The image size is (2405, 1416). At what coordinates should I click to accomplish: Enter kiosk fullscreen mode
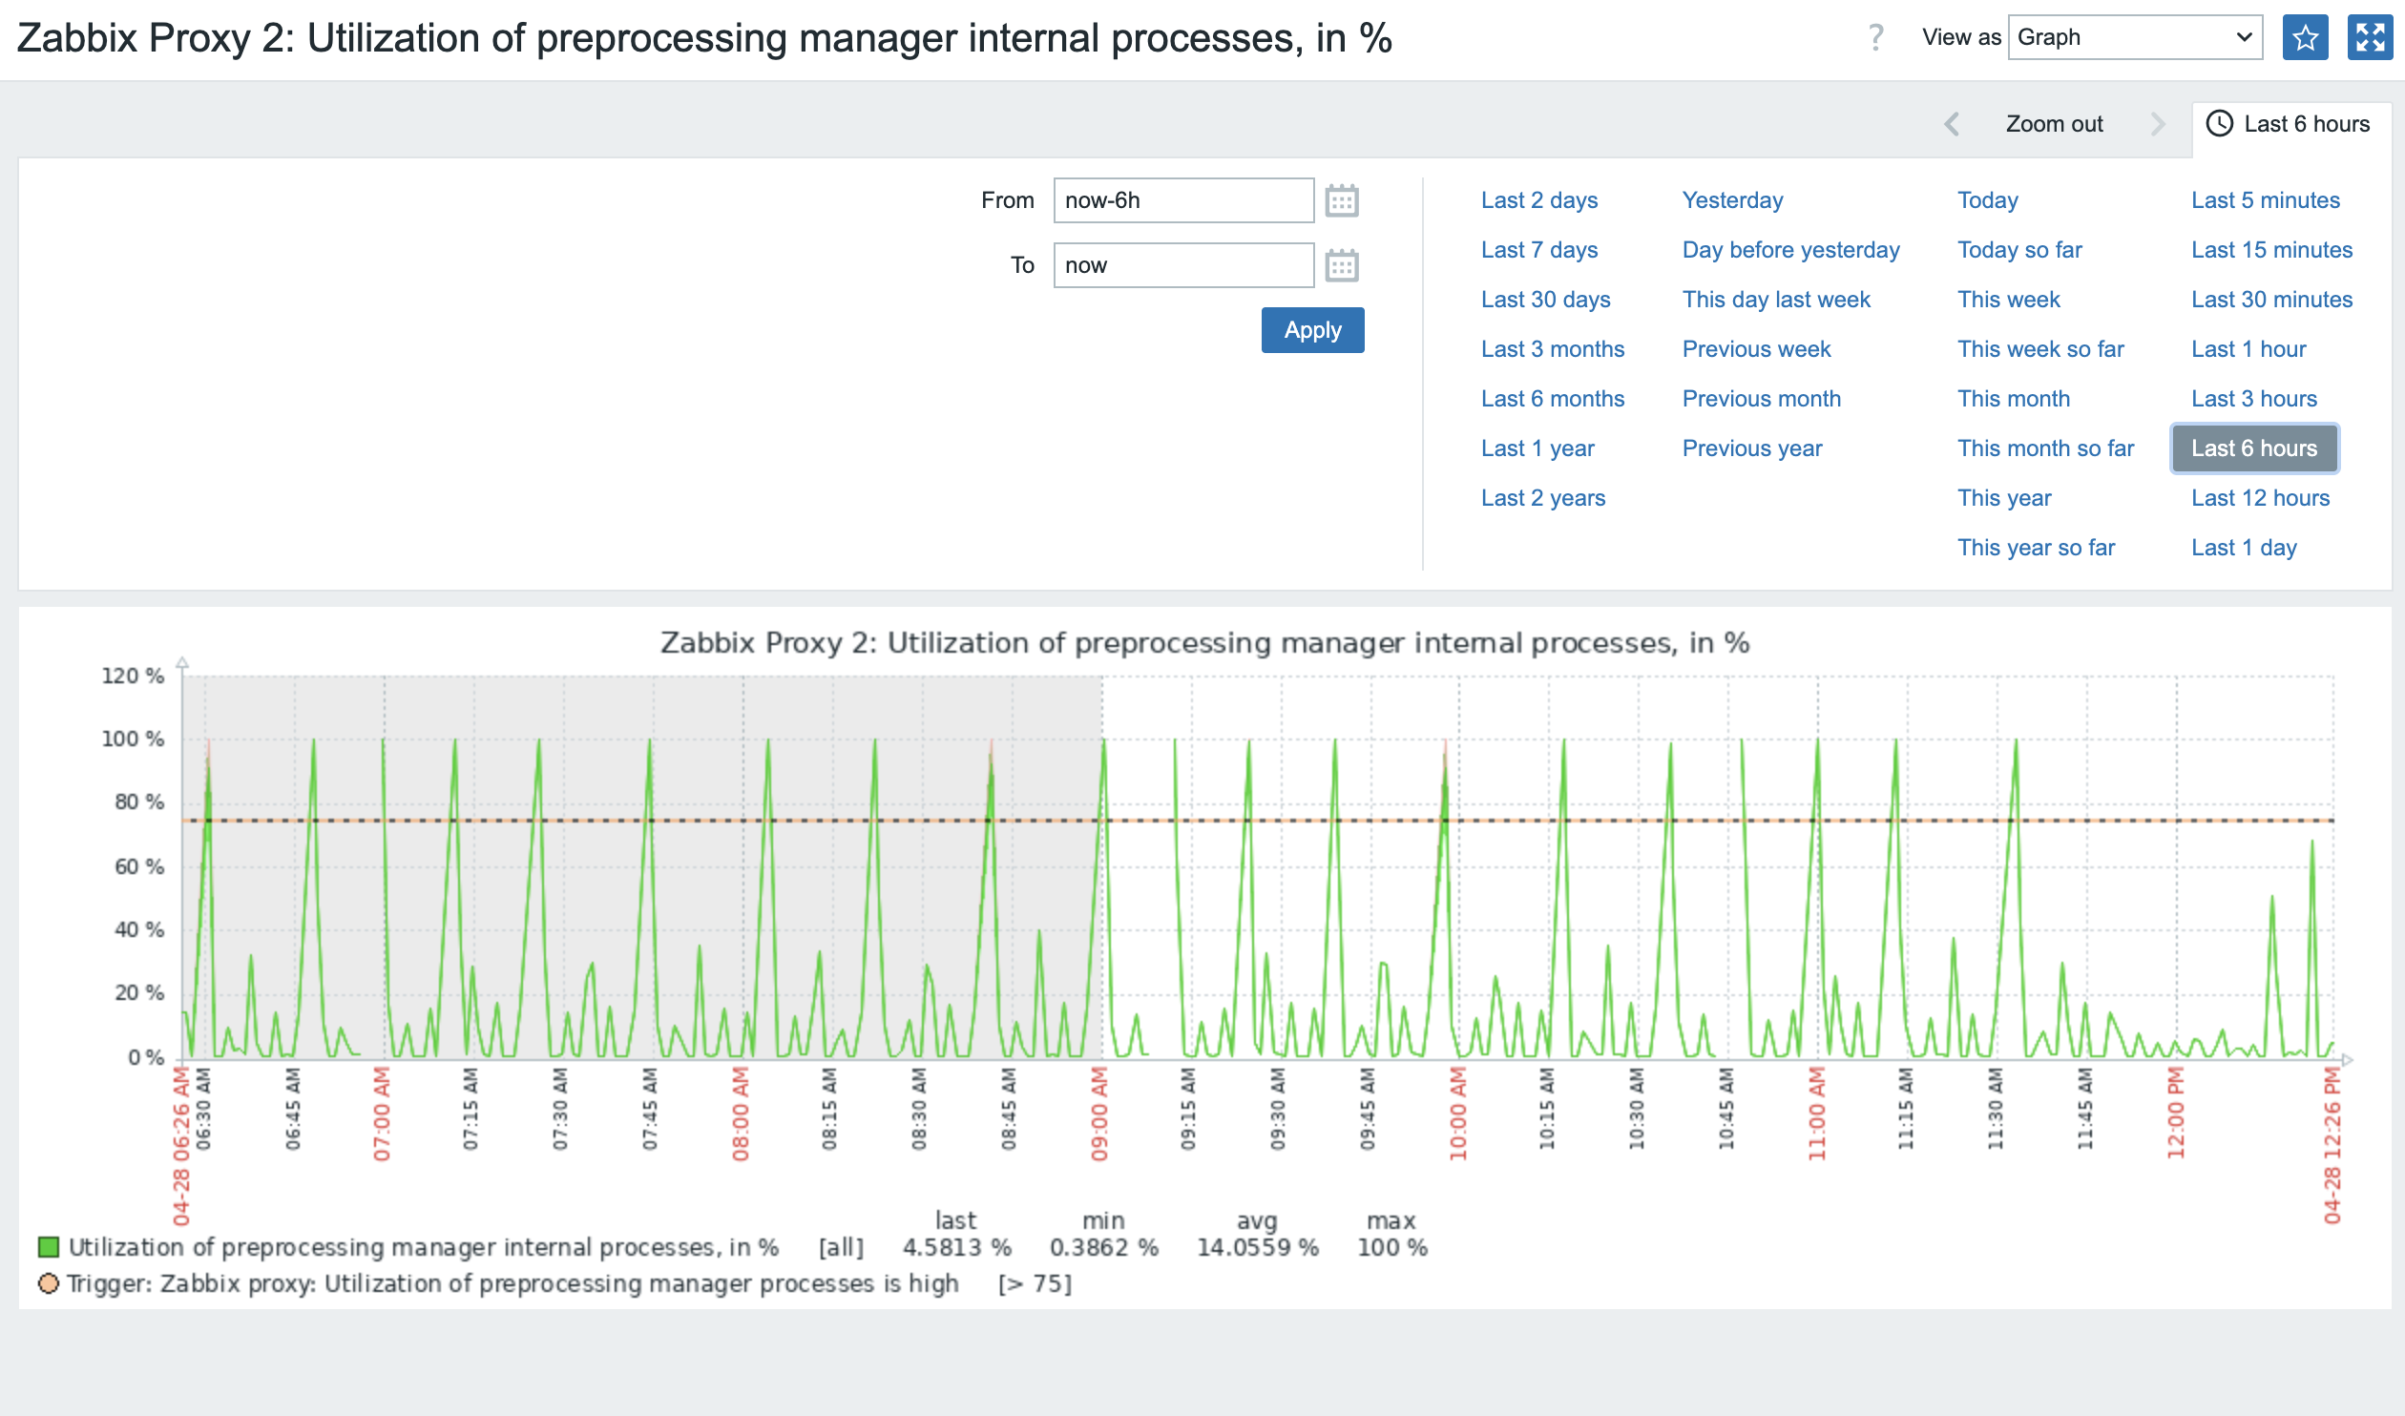[2370, 37]
